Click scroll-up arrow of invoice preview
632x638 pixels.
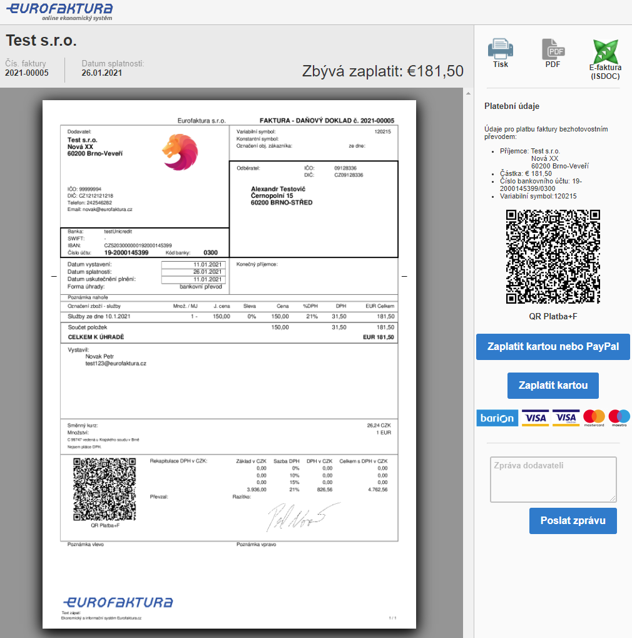pyautogui.click(x=468, y=93)
